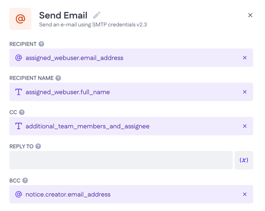Image resolution: width=265 pixels, height=211 pixels.
Task: Click the CC field with additional_team_members_and_assignee
Action: [x=87, y=126]
